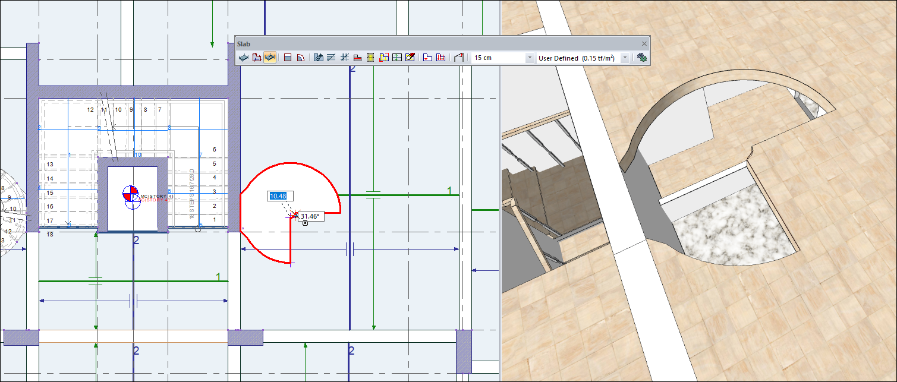
Task: Click the red flag slab icon
Action: click(x=427, y=58)
